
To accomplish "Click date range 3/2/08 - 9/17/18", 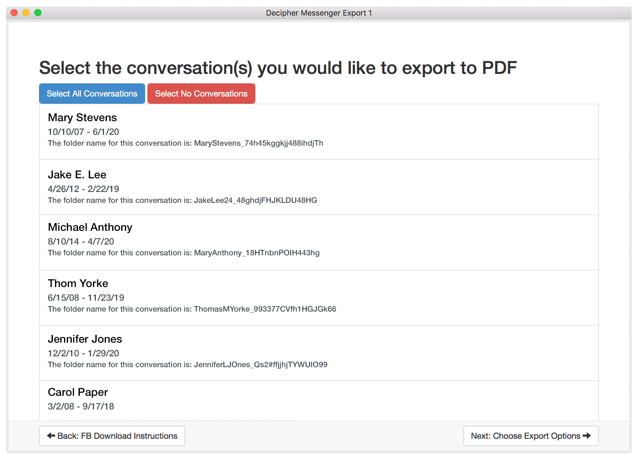I will [x=81, y=406].
